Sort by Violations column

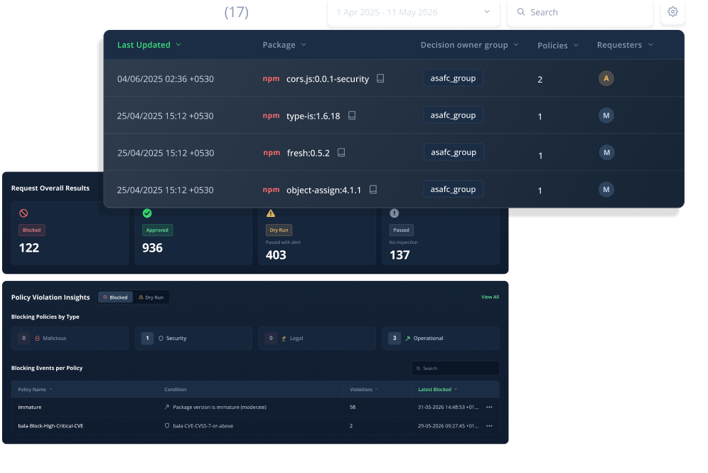point(364,389)
